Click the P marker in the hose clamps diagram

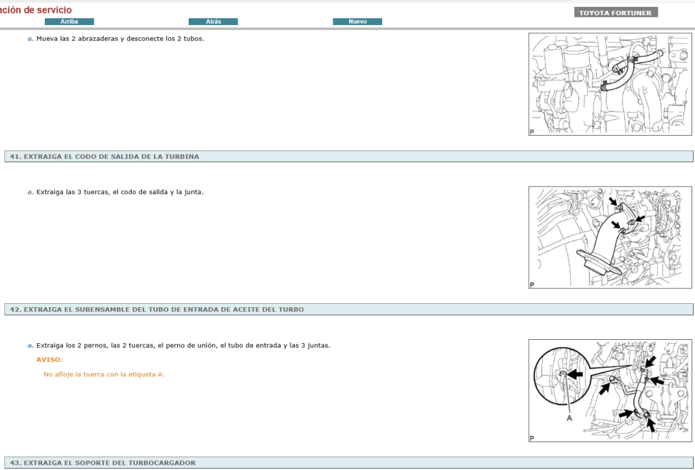pyautogui.click(x=532, y=132)
